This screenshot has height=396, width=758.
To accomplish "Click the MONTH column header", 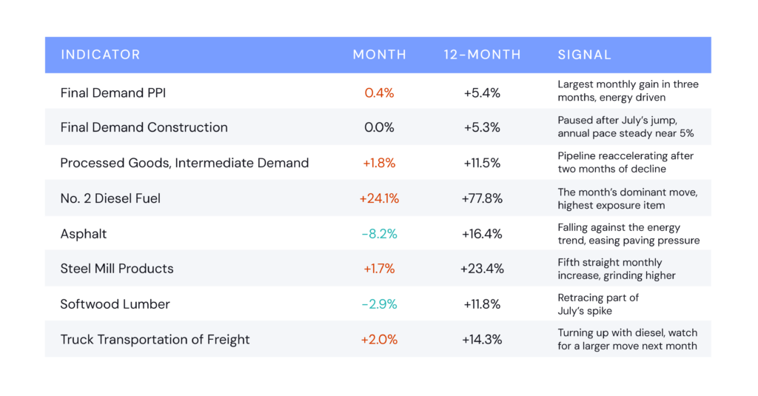I will point(380,55).
